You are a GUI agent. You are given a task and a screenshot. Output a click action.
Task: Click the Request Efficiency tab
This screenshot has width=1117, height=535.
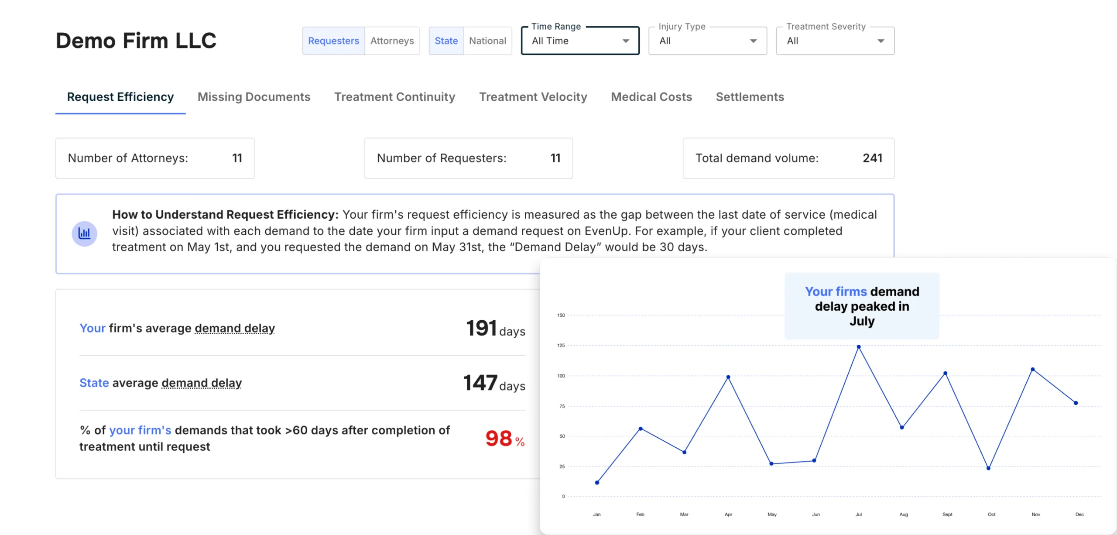[120, 97]
